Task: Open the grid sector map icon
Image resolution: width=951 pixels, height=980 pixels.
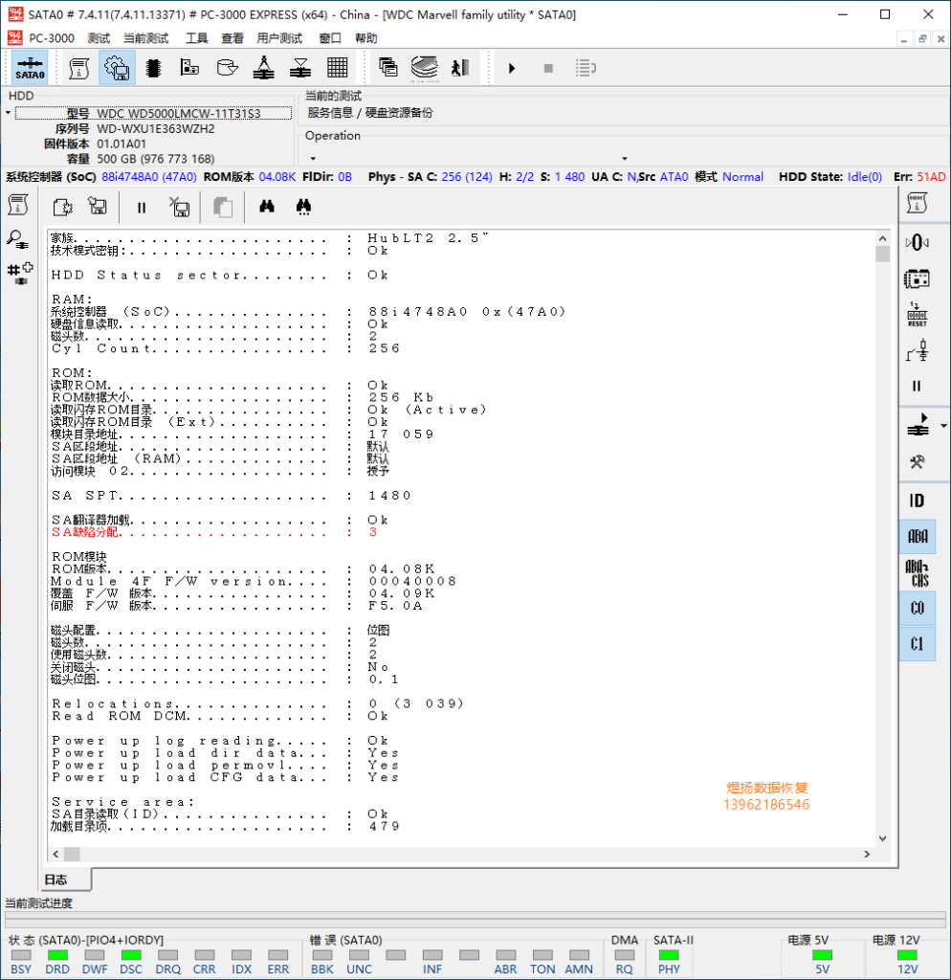Action: click(x=338, y=68)
